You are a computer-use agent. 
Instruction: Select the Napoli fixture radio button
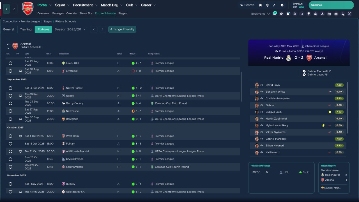(10, 96)
